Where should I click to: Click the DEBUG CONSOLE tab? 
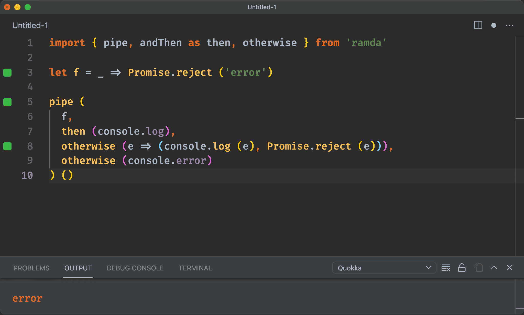pos(134,268)
